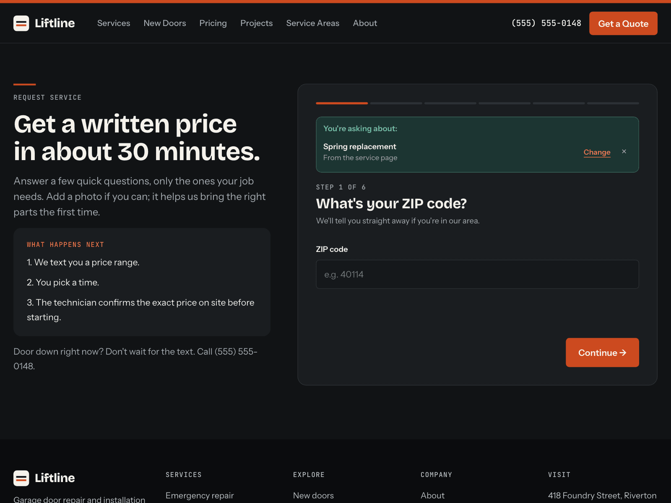671x503 pixels.
Task: Click the Liftline brand name in header
Action: point(55,23)
